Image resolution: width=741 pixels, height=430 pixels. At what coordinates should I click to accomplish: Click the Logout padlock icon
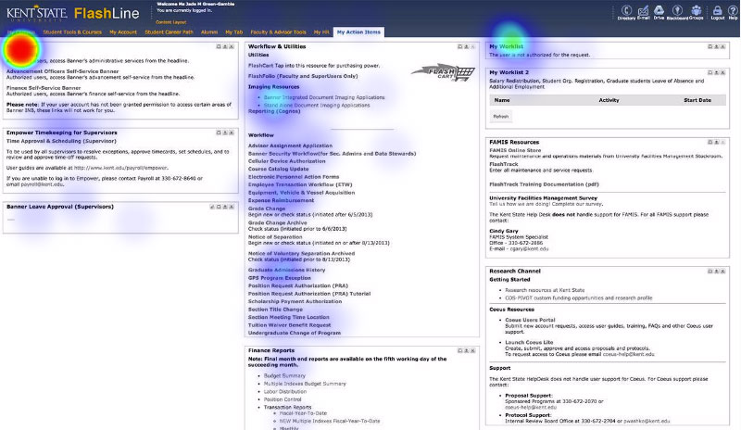coord(717,11)
